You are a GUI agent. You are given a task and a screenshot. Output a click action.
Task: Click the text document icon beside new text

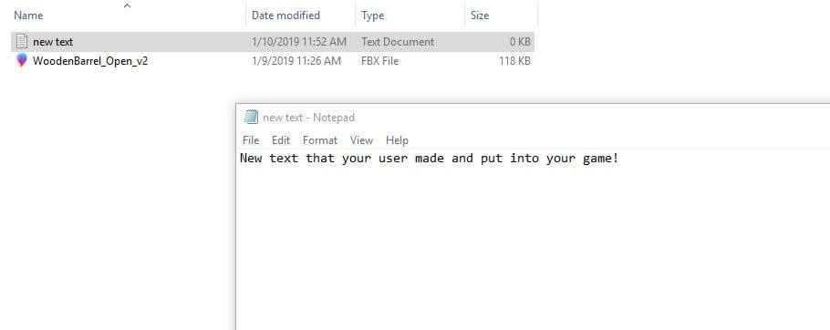pos(21,41)
